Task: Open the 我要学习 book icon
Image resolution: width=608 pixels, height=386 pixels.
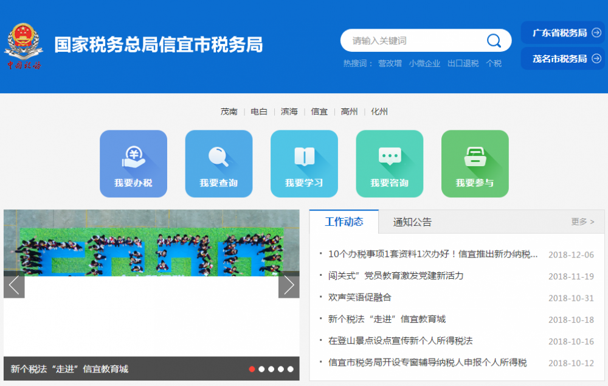Action: click(x=304, y=163)
